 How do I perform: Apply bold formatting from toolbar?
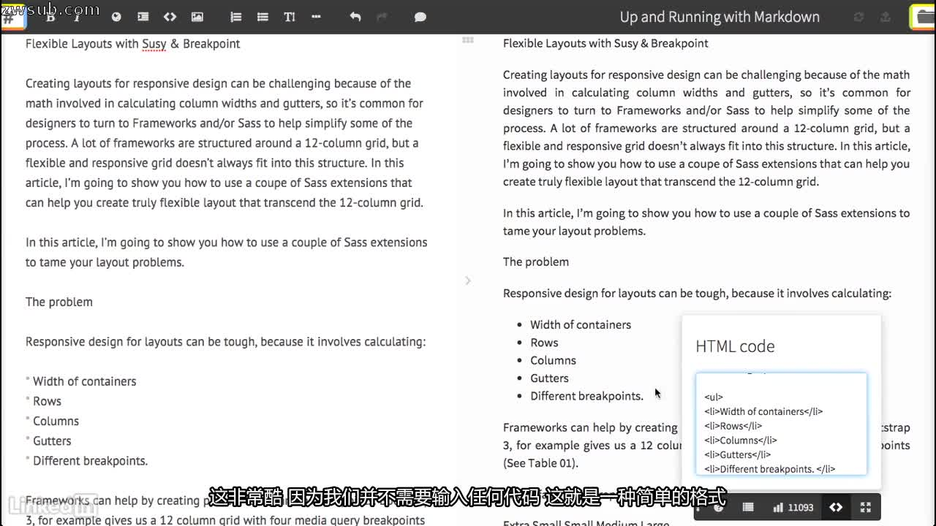51,17
